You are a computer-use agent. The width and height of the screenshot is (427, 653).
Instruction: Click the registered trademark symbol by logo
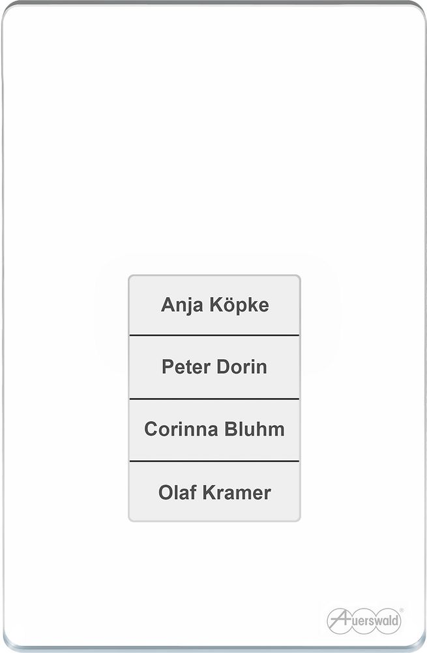click(401, 611)
